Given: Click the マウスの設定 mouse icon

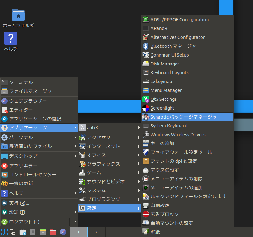Looking at the screenshot, I should (x=146, y=170).
